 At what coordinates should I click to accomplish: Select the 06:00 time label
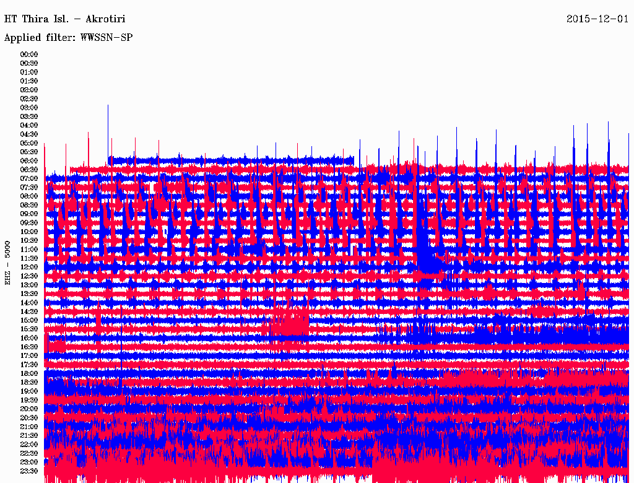coord(29,161)
